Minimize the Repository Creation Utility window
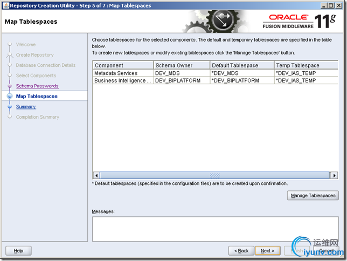 pos(324,5)
